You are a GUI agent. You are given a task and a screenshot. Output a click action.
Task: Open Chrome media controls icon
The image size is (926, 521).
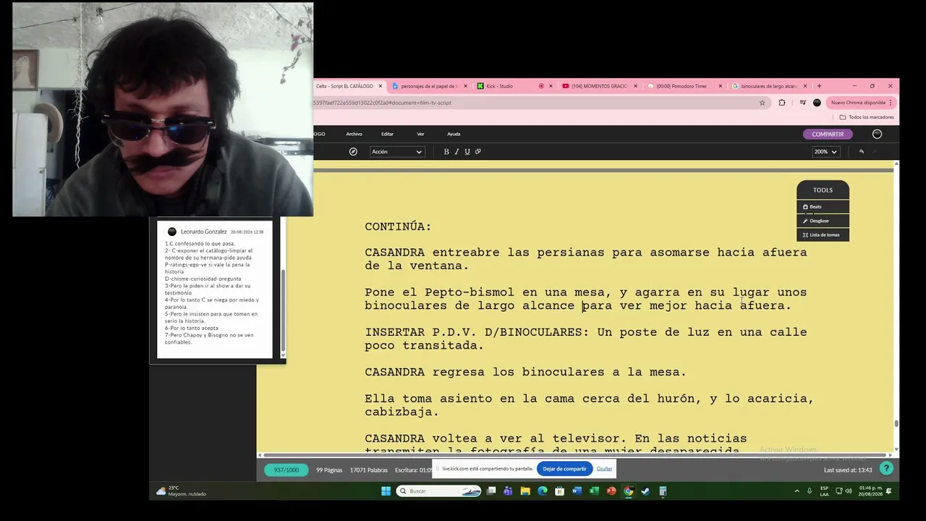tap(803, 103)
